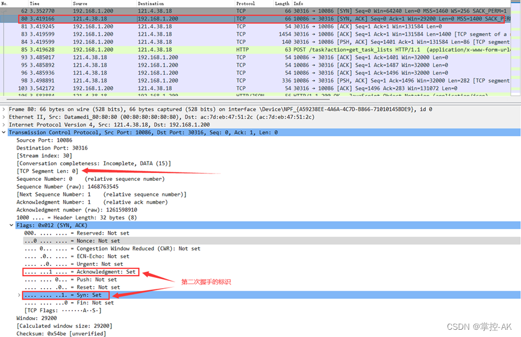
Task: Expand the Ethernet II tree node
Action: pos(4,117)
